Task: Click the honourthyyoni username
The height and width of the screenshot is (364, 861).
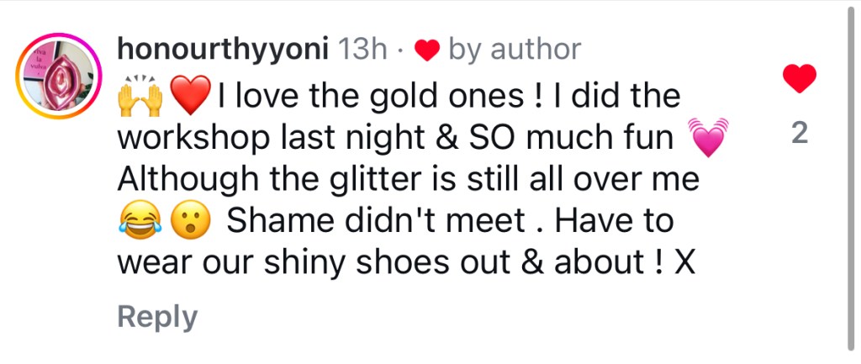Action: [x=222, y=49]
